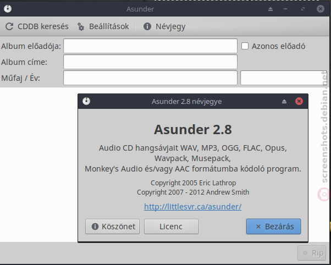Click the Copyright 2005 Eric Lathrop text
Viewport: 331px width, 265px height.
point(194,183)
